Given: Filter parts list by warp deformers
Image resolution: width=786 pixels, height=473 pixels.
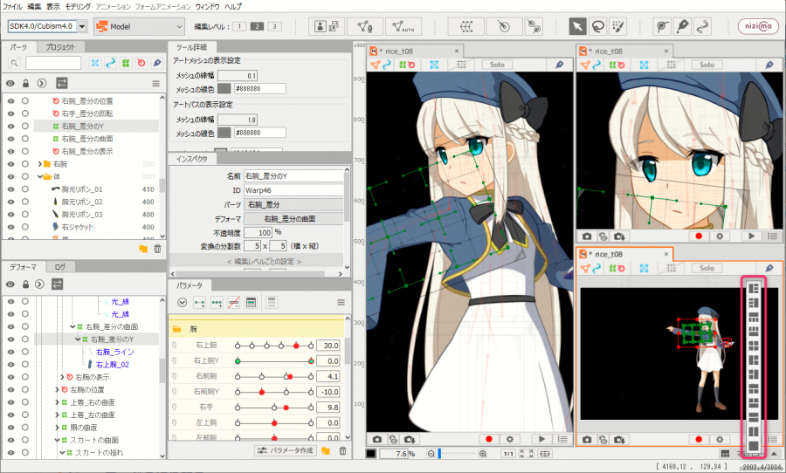Looking at the screenshot, I should click(x=126, y=63).
